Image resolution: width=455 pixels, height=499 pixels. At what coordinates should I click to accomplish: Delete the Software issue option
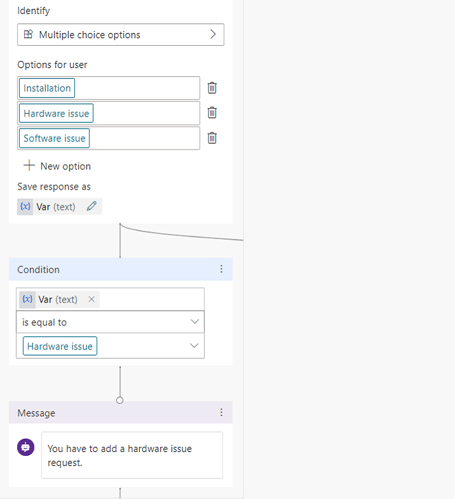212,138
